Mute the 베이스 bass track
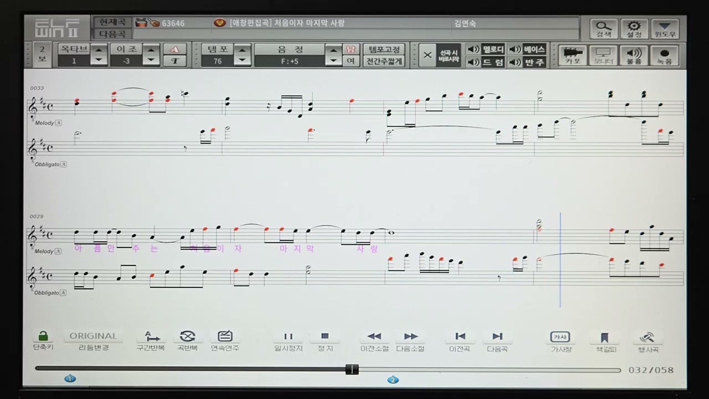Screen dimensions: 709x399 coord(527,49)
